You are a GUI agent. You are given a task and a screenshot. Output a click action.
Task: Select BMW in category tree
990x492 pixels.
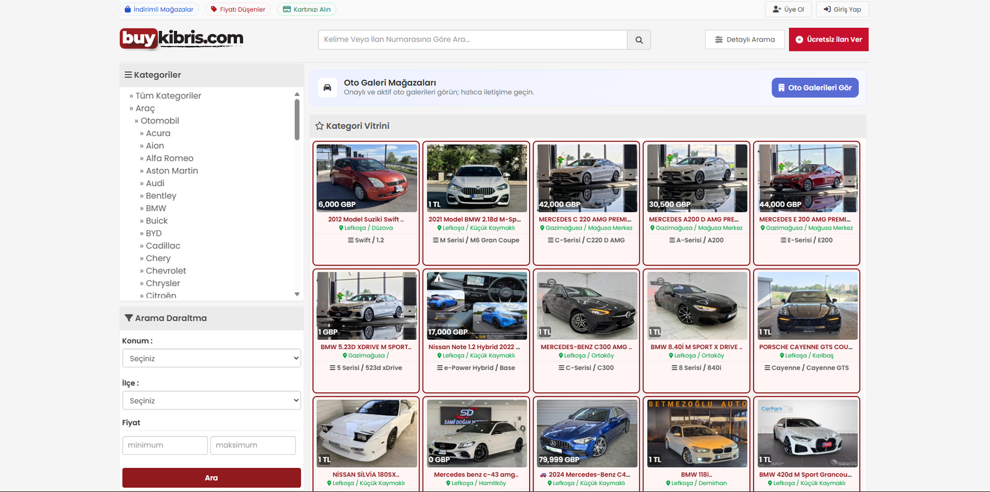pyautogui.click(x=156, y=208)
